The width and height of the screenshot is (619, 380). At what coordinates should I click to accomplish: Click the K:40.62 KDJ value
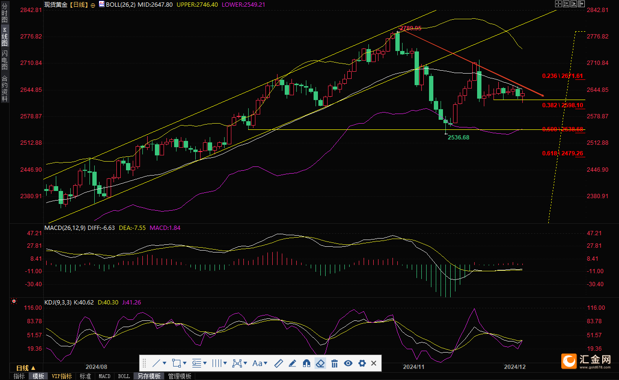click(85, 303)
